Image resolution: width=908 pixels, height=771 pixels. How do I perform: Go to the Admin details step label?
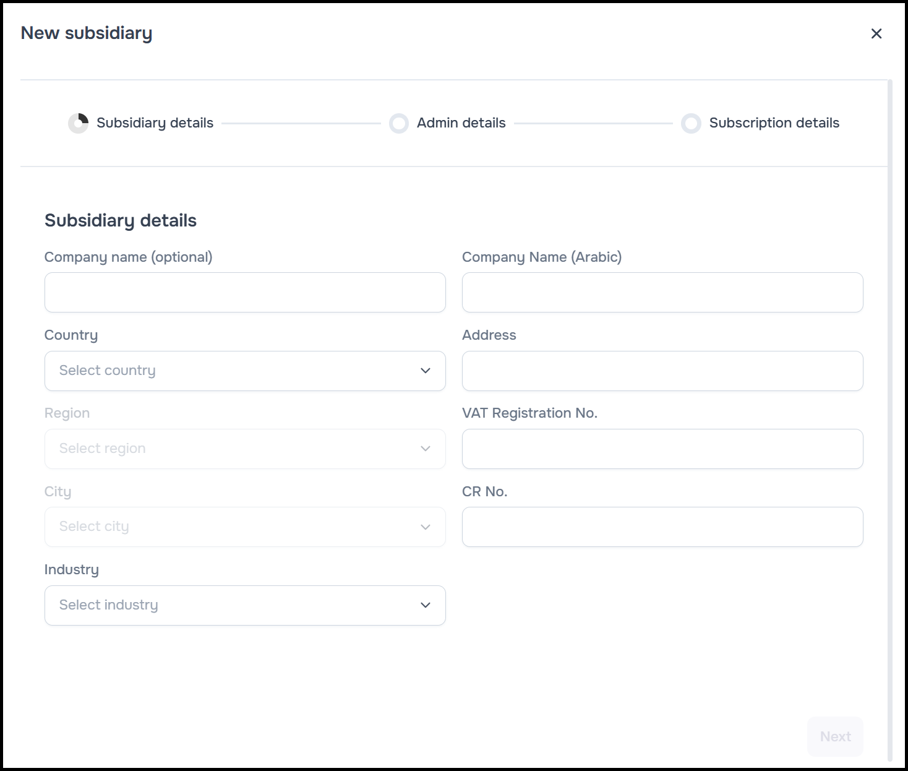[461, 123]
